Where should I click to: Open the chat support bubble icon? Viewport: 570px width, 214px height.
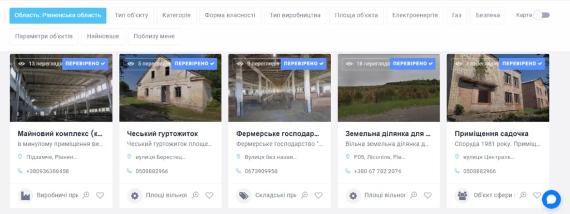click(551, 199)
